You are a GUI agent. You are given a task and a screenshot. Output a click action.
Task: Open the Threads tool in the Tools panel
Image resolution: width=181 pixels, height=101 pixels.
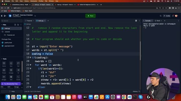(4, 71)
